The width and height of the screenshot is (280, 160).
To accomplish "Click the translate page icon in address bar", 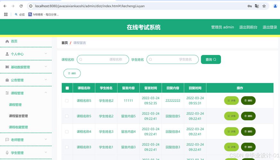I will [x=257, y=6].
